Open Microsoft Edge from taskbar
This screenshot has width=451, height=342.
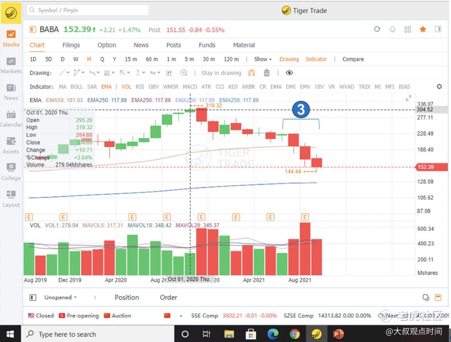coord(273,334)
